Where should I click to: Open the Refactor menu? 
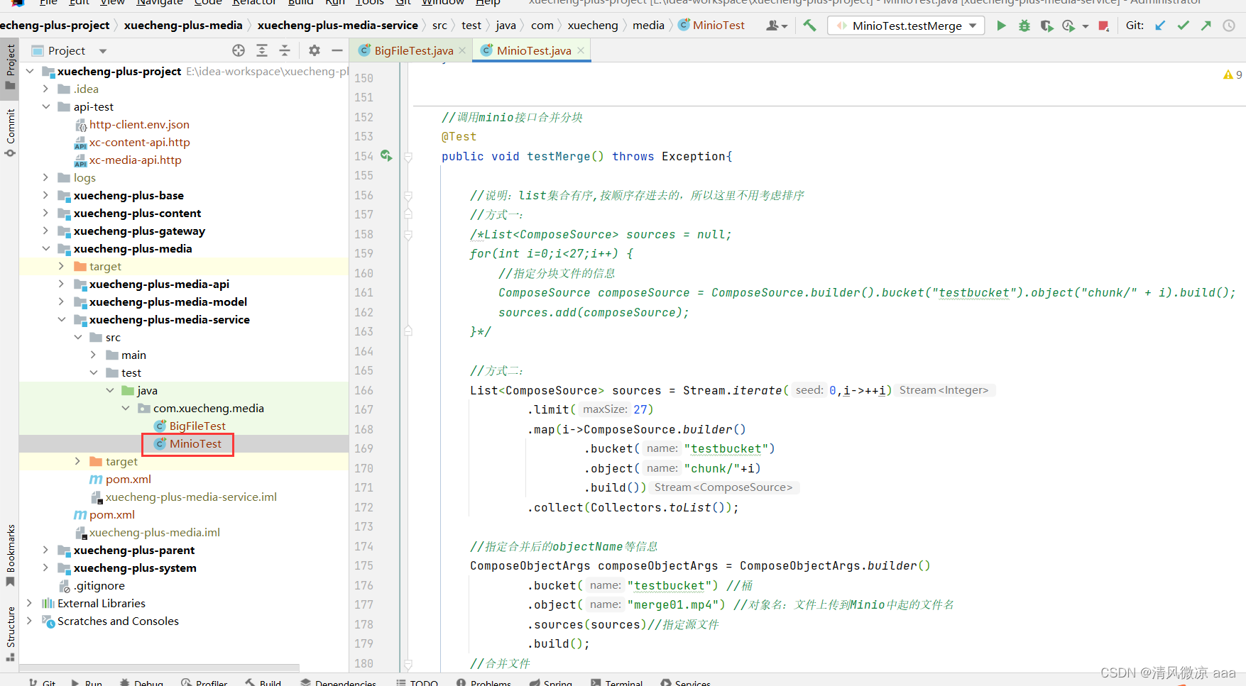click(x=254, y=2)
